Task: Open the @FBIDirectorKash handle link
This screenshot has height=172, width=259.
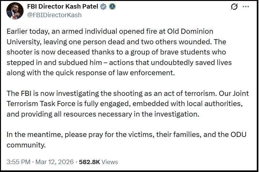Action: 54,15
